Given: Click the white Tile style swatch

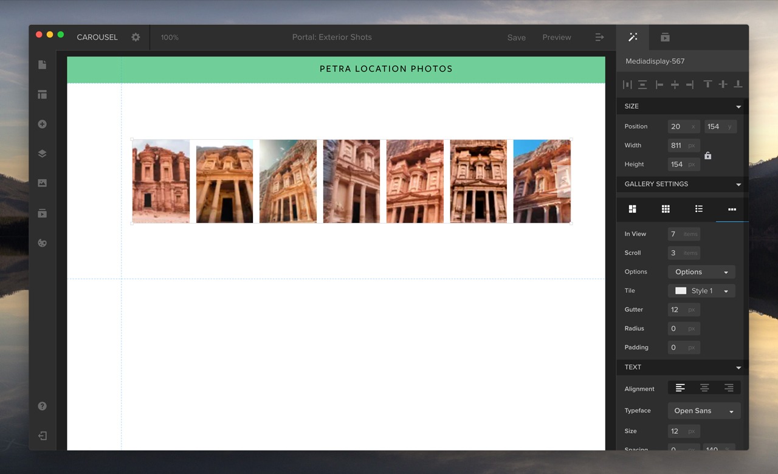Looking at the screenshot, I should click(x=681, y=290).
